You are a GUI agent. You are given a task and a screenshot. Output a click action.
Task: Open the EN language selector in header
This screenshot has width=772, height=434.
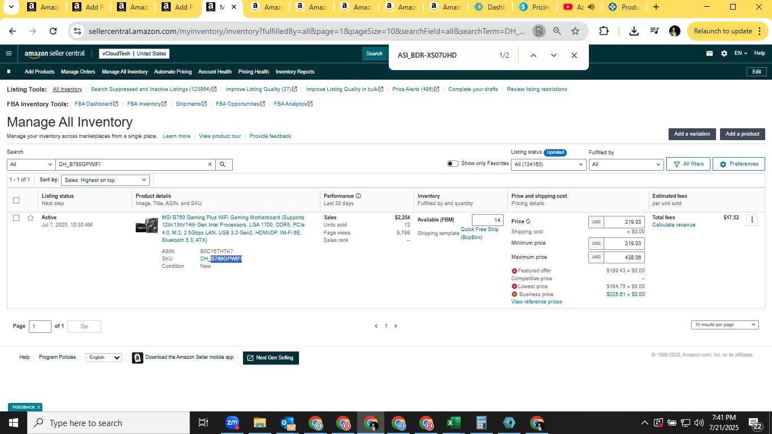coord(740,53)
